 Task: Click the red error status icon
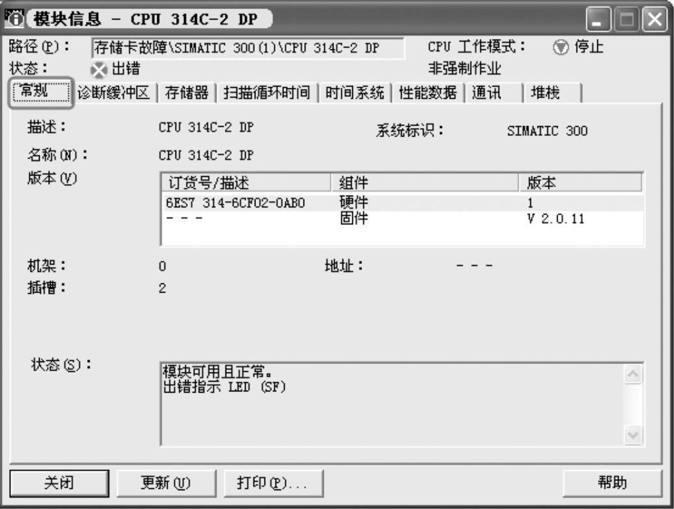click(x=99, y=70)
